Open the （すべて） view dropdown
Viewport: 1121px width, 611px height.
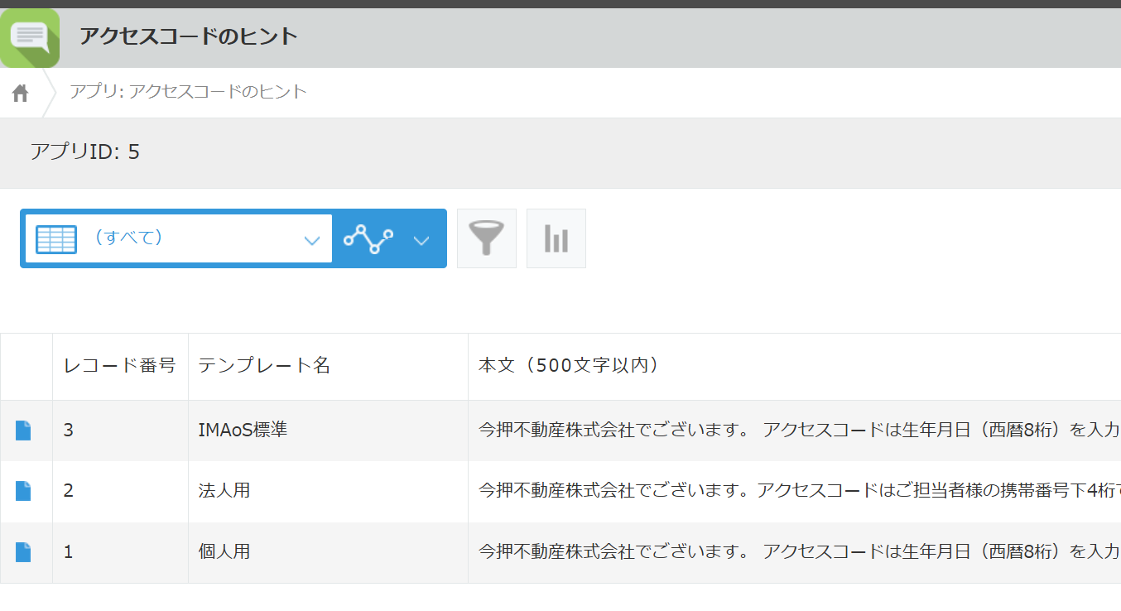click(176, 238)
